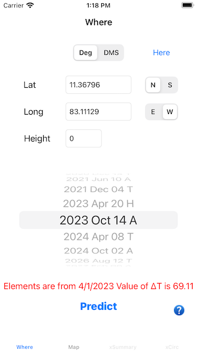Tap the blue help question mark icon
The height and width of the screenshot is (351, 197).
[x=179, y=310]
